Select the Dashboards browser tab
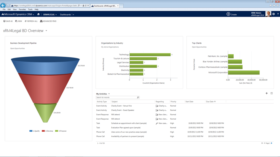The height and width of the screenshot is (157, 280). (104, 6)
